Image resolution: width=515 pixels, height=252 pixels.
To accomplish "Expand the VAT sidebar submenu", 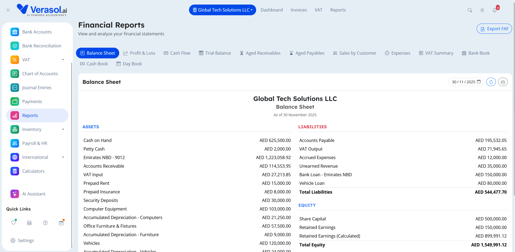I will (x=63, y=60).
